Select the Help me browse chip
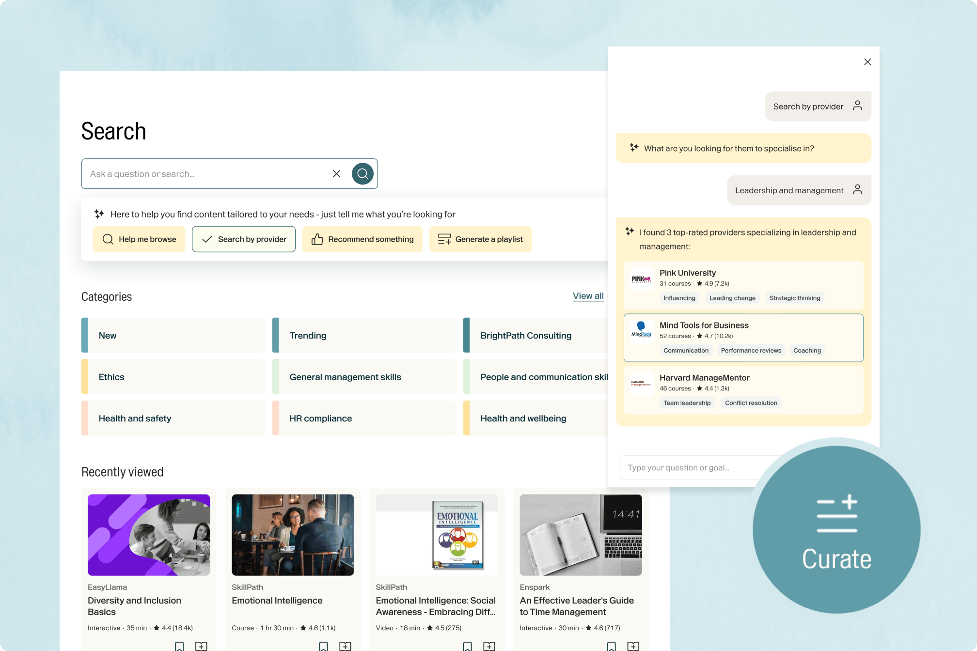The width and height of the screenshot is (977, 651). click(x=139, y=239)
